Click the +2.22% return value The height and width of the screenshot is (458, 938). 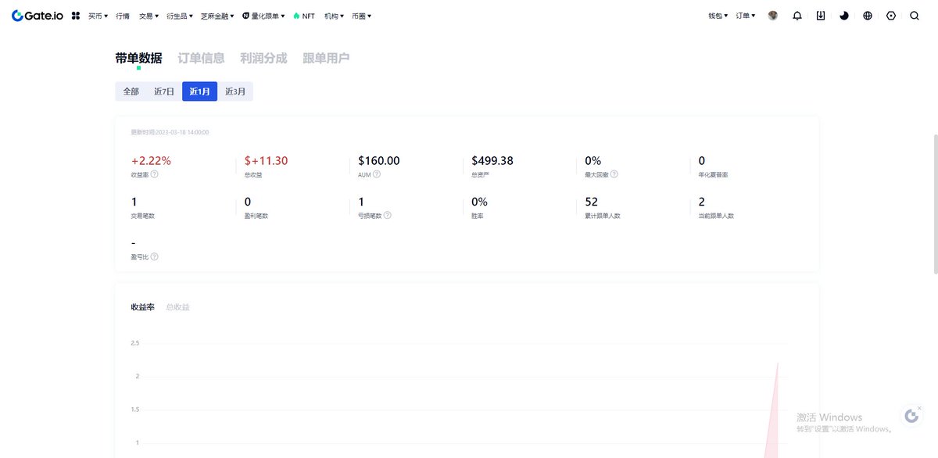point(151,160)
